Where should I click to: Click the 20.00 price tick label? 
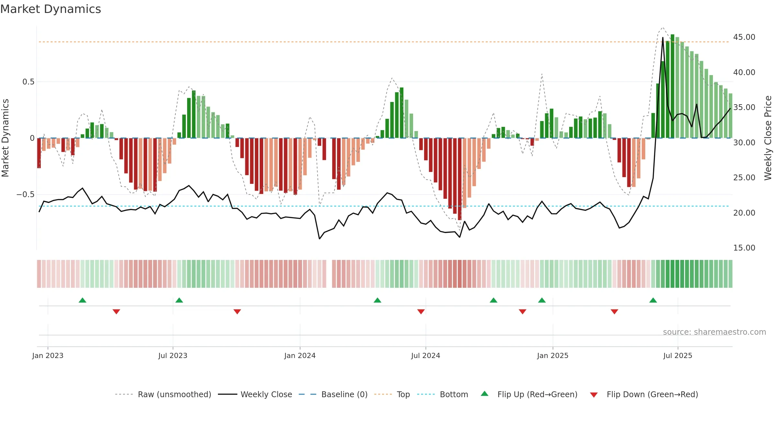744,213
